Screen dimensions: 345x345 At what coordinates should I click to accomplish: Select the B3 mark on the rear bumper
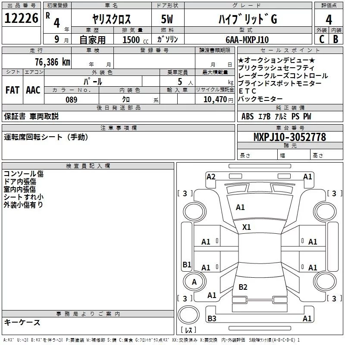click(212, 318)
